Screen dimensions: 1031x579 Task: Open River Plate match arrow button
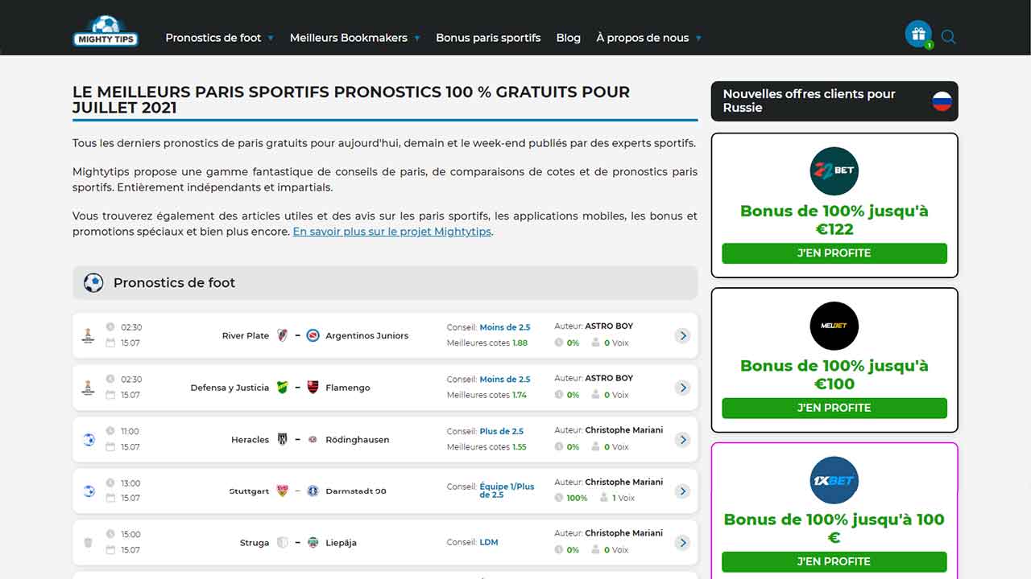(x=682, y=335)
